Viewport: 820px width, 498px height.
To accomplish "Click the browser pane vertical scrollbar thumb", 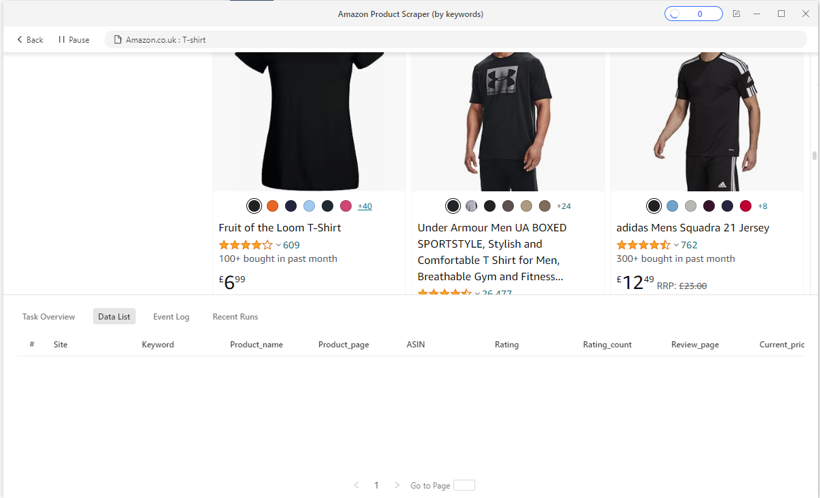I will click(x=815, y=155).
